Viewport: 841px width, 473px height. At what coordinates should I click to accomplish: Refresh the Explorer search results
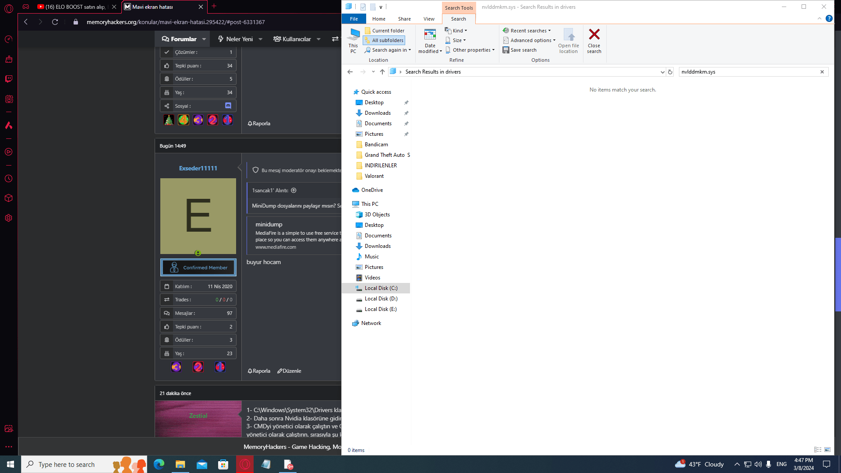[670, 72]
